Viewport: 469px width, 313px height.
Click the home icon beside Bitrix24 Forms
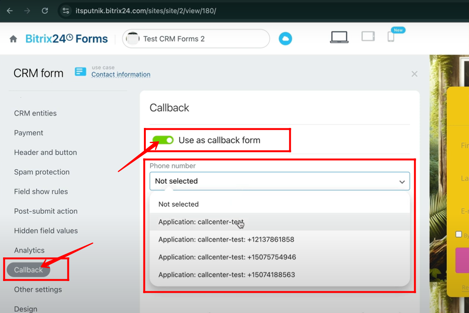point(13,39)
